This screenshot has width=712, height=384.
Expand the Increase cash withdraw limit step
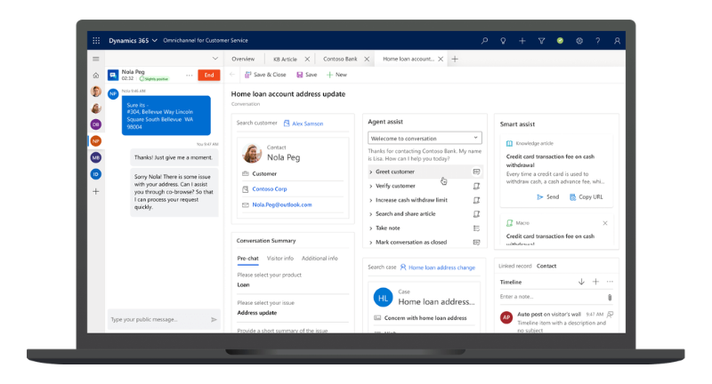(371, 200)
